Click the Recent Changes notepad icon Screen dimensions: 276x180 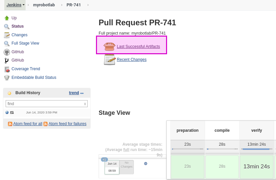tap(109, 60)
